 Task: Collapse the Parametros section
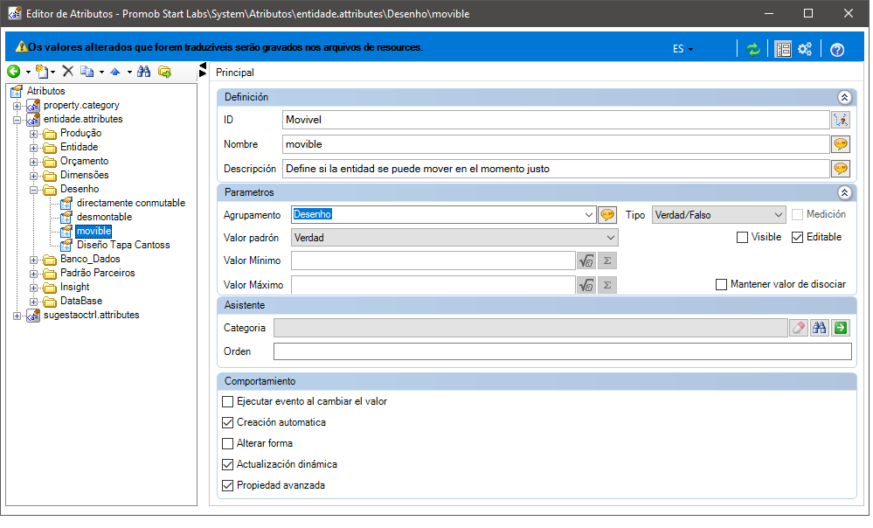click(844, 192)
